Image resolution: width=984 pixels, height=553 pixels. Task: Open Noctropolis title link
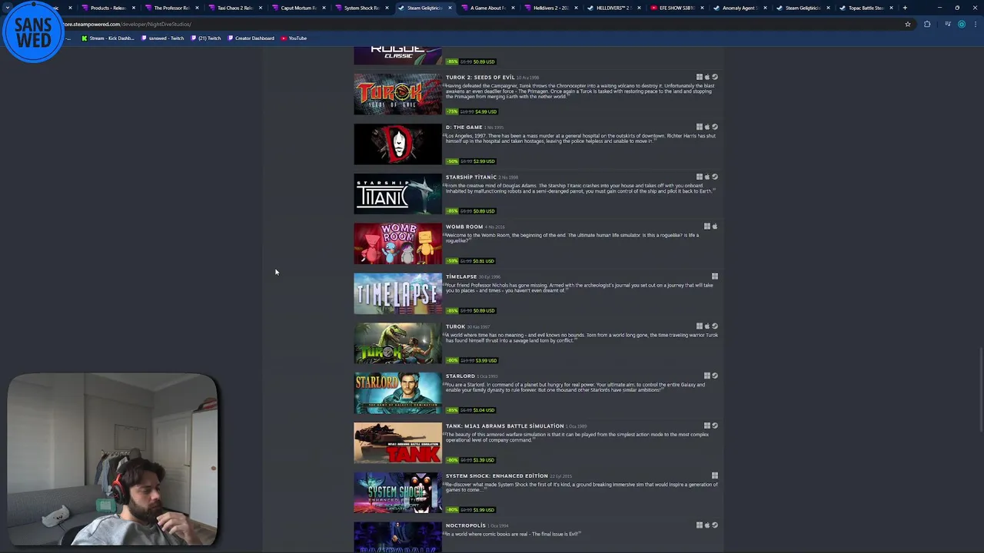(466, 525)
